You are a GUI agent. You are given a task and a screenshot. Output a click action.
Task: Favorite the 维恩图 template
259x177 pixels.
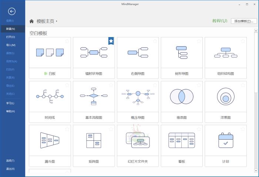[199, 85]
